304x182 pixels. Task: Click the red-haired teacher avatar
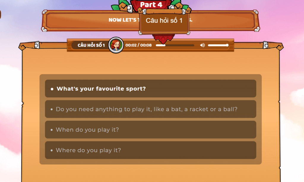pos(116,45)
